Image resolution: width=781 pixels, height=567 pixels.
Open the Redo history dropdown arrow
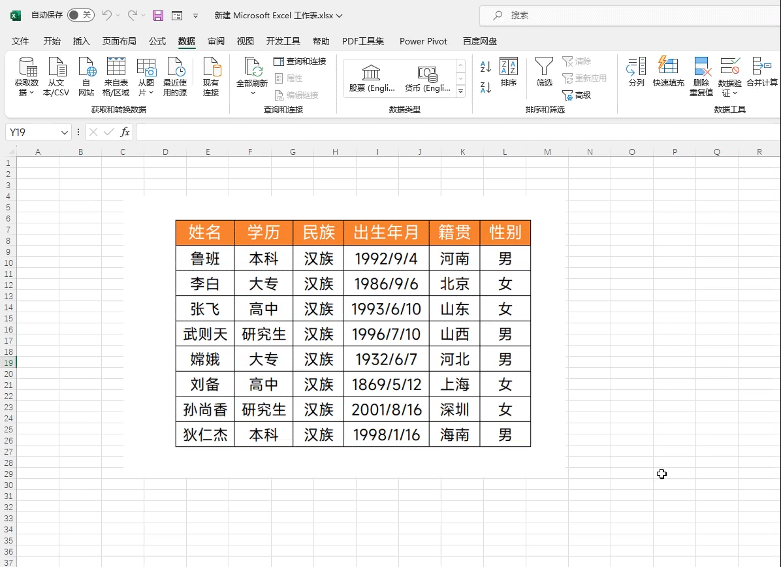click(x=144, y=16)
